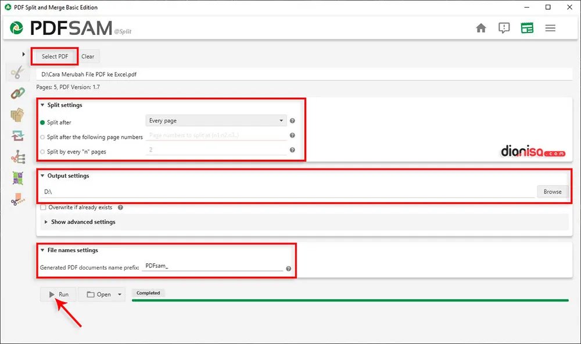Click the PDF name prefix field

pyautogui.click(x=213, y=266)
